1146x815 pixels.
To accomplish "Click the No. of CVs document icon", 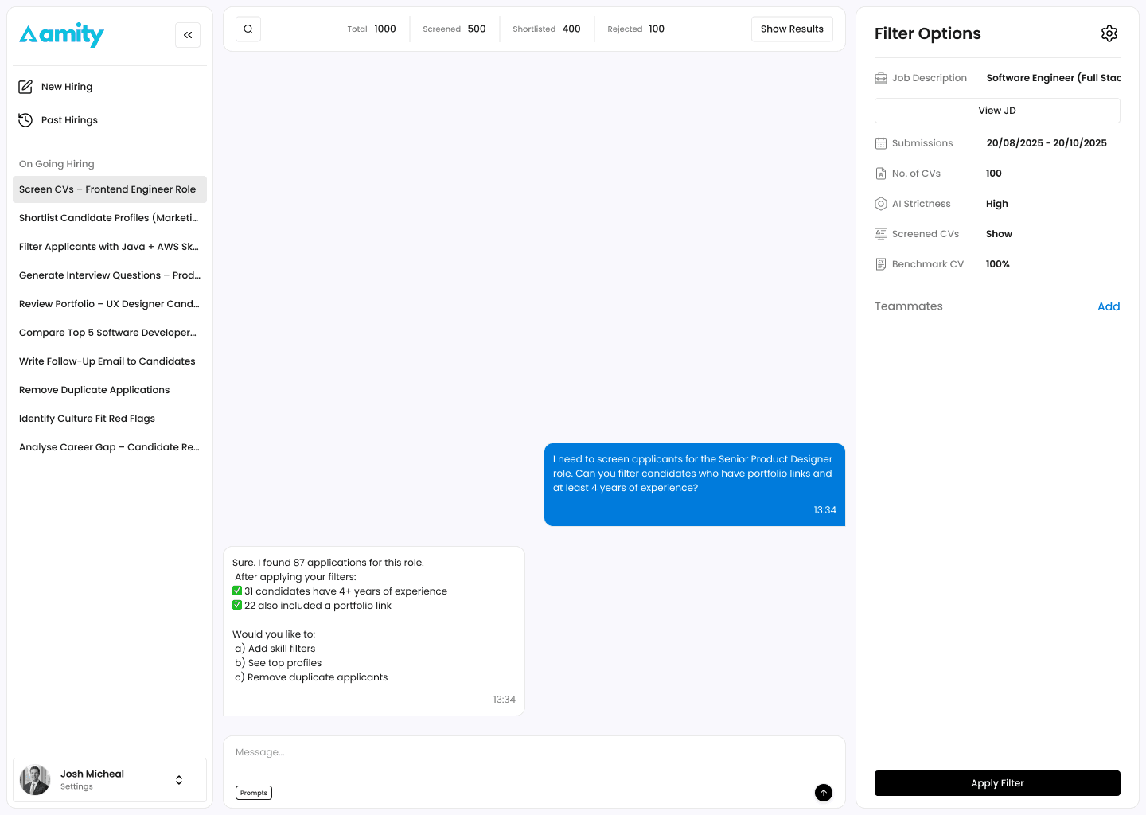I will (x=881, y=173).
